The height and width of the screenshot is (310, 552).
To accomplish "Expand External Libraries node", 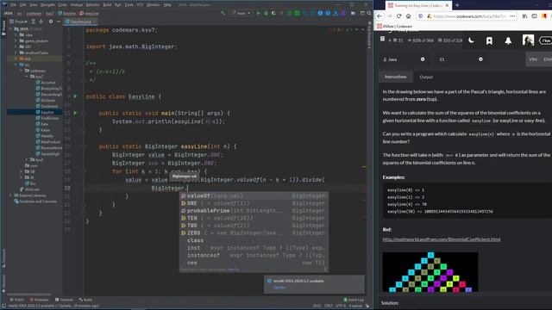I will 11,195.
